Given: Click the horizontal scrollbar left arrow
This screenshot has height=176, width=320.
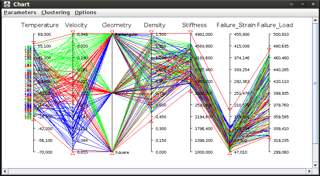Looking at the screenshot, I should [x=5, y=171].
